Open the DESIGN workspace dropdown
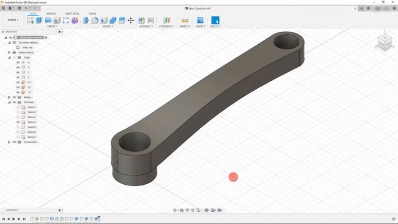The height and width of the screenshot is (224, 398). [x=13, y=20]
